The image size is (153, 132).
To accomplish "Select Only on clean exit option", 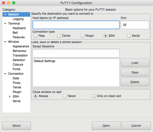I will pos(94,96).
